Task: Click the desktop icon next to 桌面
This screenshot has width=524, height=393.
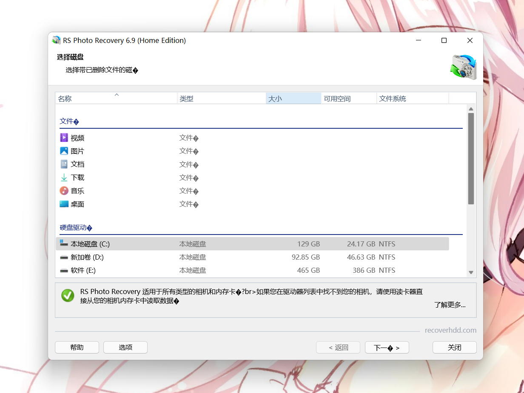Action: 64,204
